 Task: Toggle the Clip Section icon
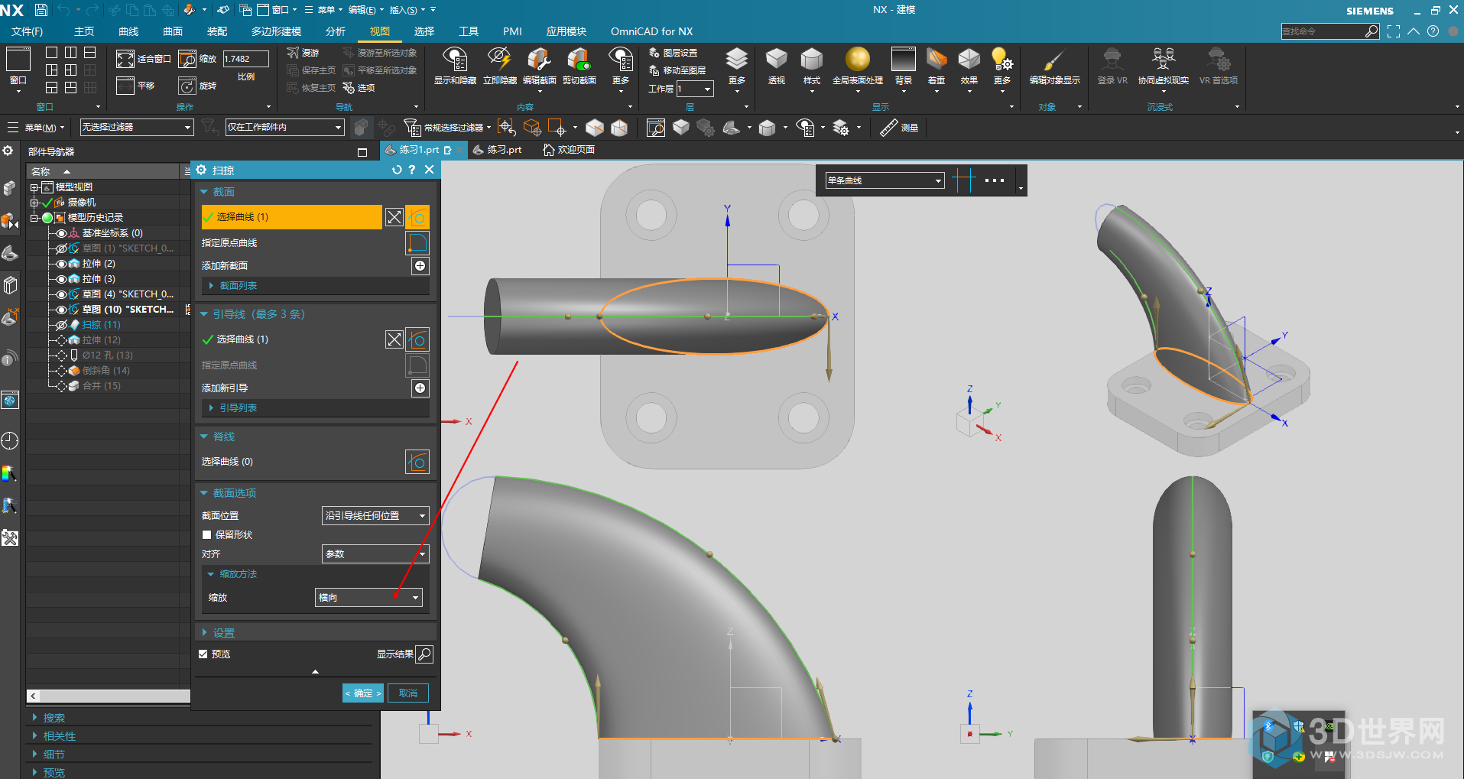(579, 59)
